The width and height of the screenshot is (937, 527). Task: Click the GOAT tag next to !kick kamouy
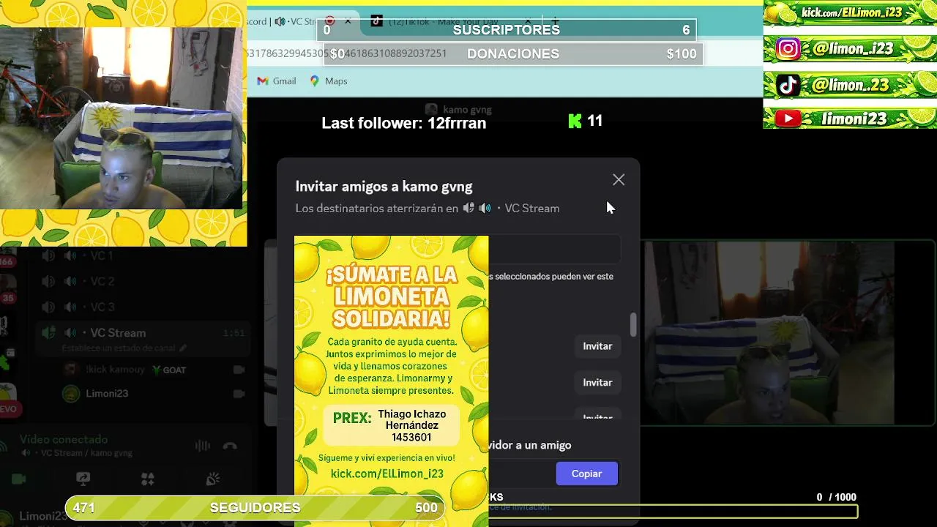coord(168,370)
